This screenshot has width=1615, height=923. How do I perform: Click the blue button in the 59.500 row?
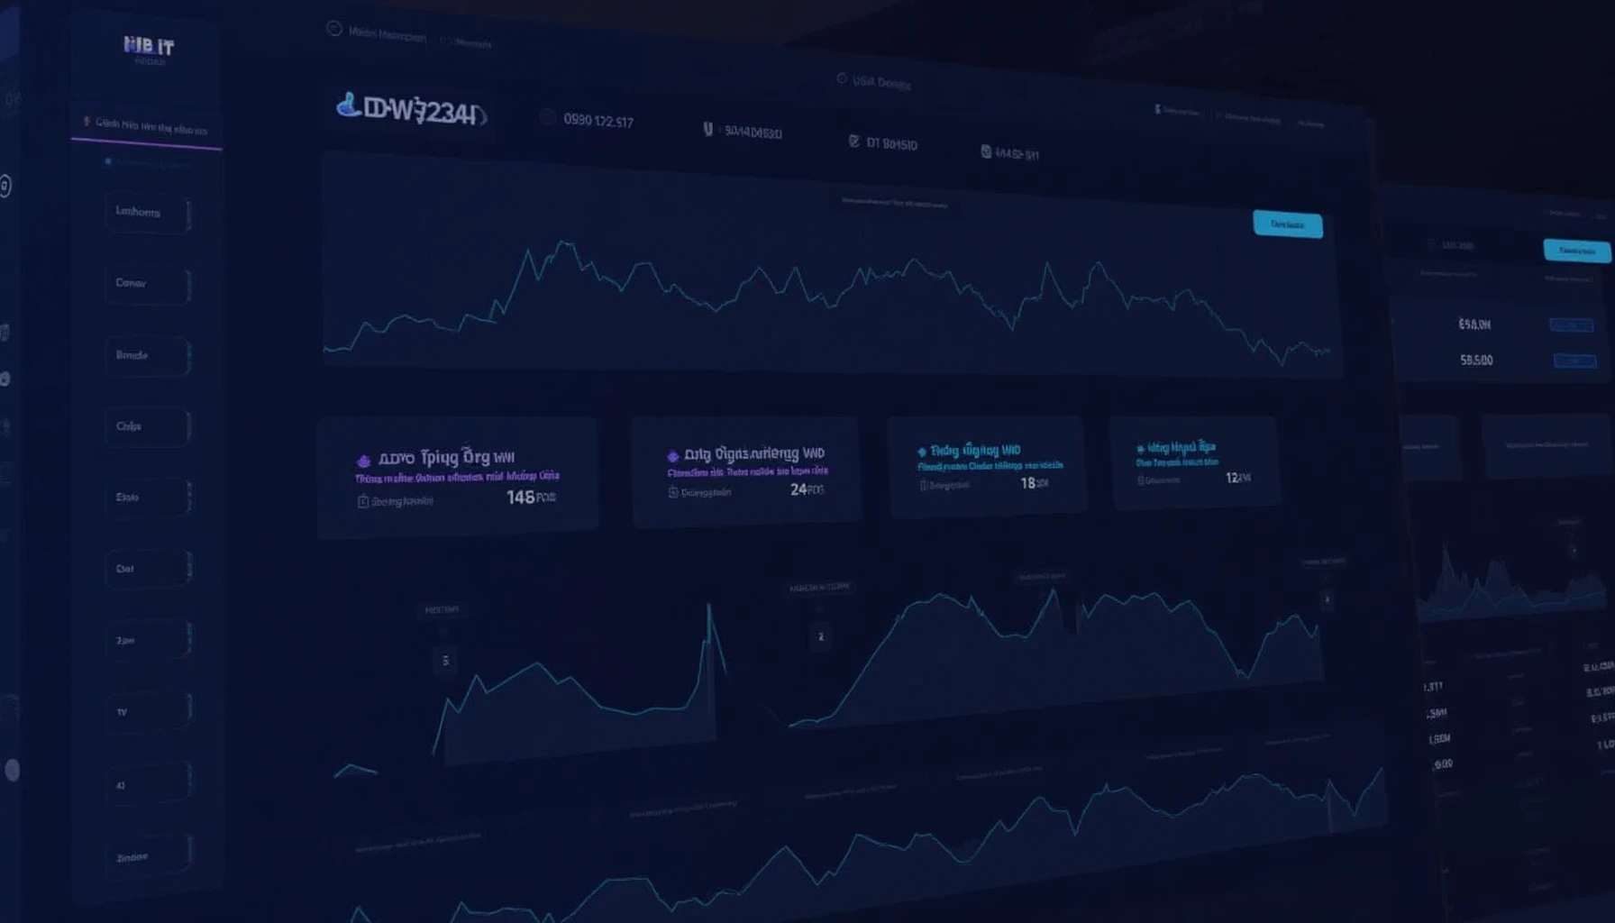click(x=1574, y=361)
